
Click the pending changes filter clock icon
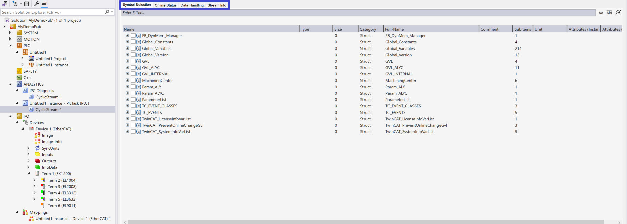coord(15,4)
